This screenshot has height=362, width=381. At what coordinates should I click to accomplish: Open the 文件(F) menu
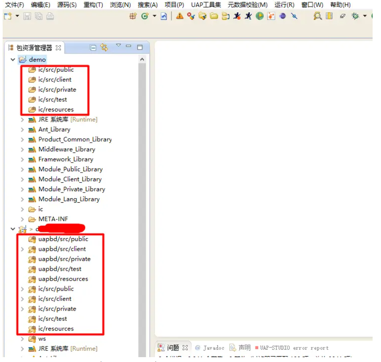click(x=15, y=4)
